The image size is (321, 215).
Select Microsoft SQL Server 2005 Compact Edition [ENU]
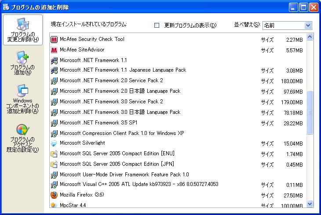[178, 153]
